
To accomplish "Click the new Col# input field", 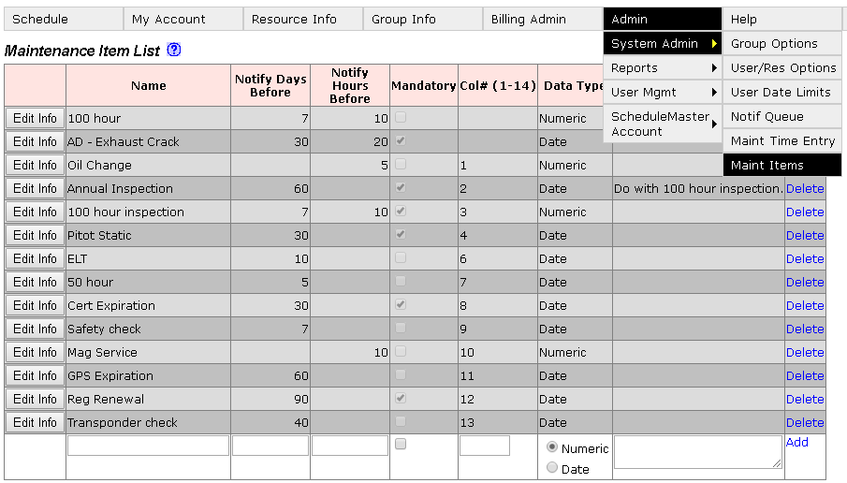I will pos(485,446).
